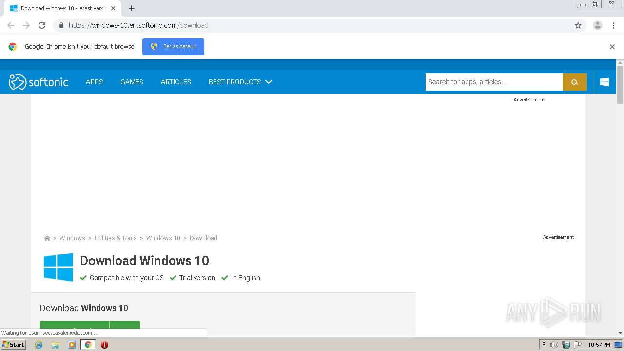Click the In English label
Viewport: 624px width, 351px height.
[246, 278]
